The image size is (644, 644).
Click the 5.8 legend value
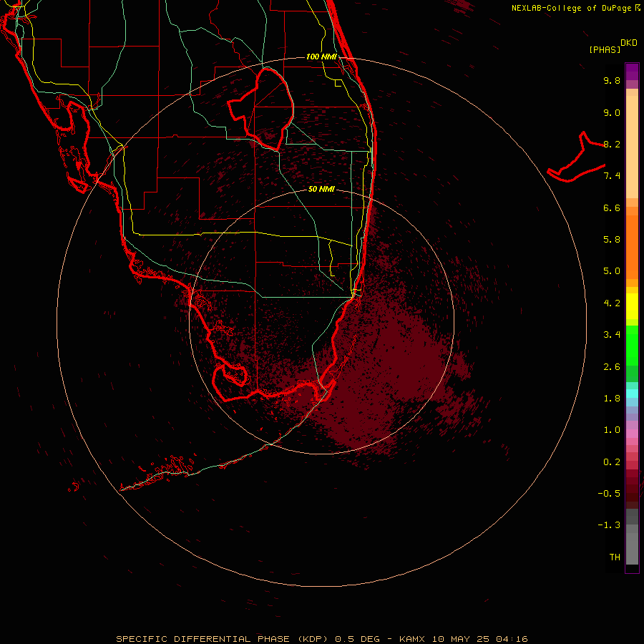[612, 240]
